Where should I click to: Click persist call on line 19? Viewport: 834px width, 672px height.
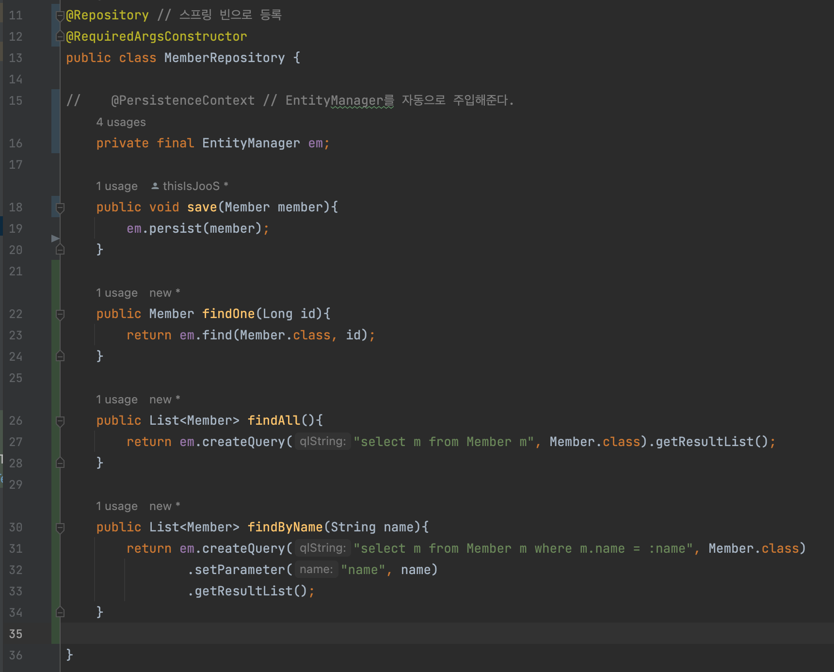[x=176, y=228]
